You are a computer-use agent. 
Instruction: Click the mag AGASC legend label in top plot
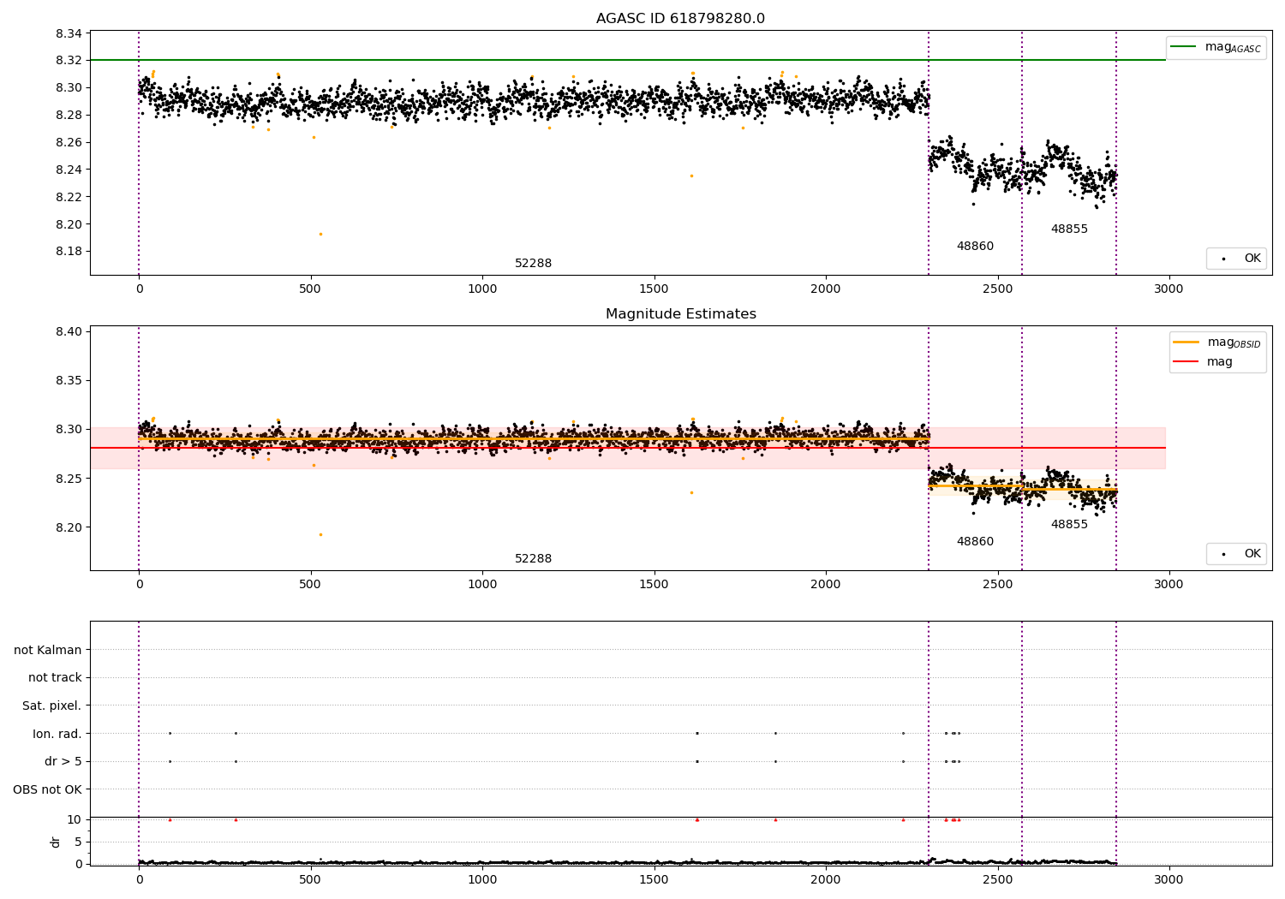1233,47
